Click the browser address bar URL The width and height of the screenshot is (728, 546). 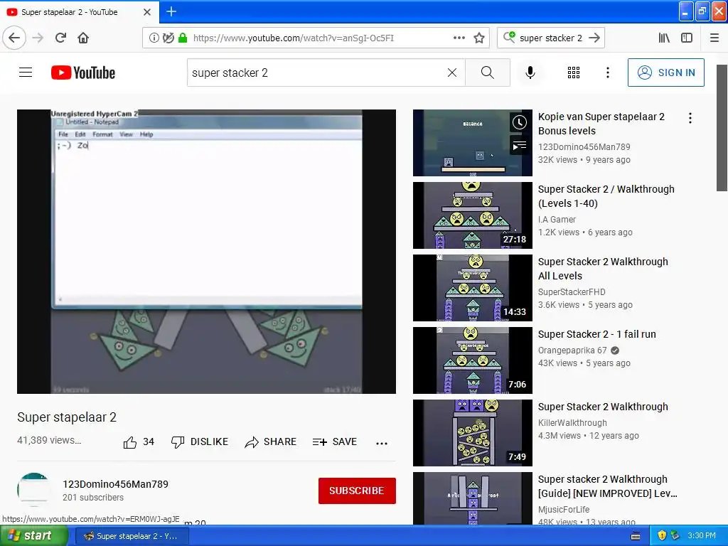pos(294,38)
